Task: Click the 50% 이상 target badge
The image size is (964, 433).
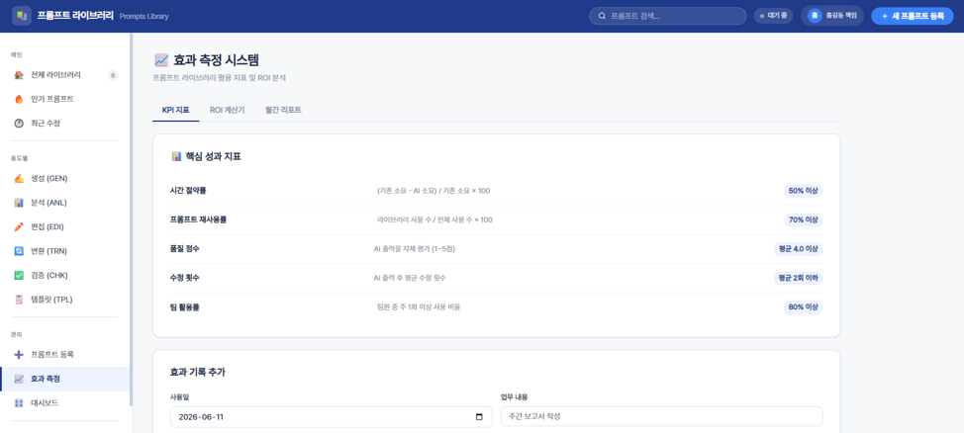Action: coord(803,191)
